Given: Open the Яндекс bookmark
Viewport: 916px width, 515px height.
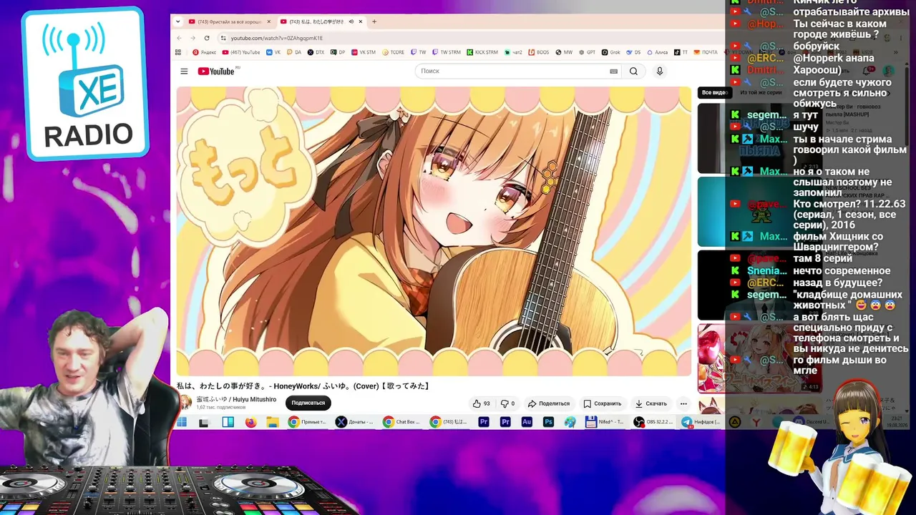Looking at the screenshot, I should pos(205,52).
